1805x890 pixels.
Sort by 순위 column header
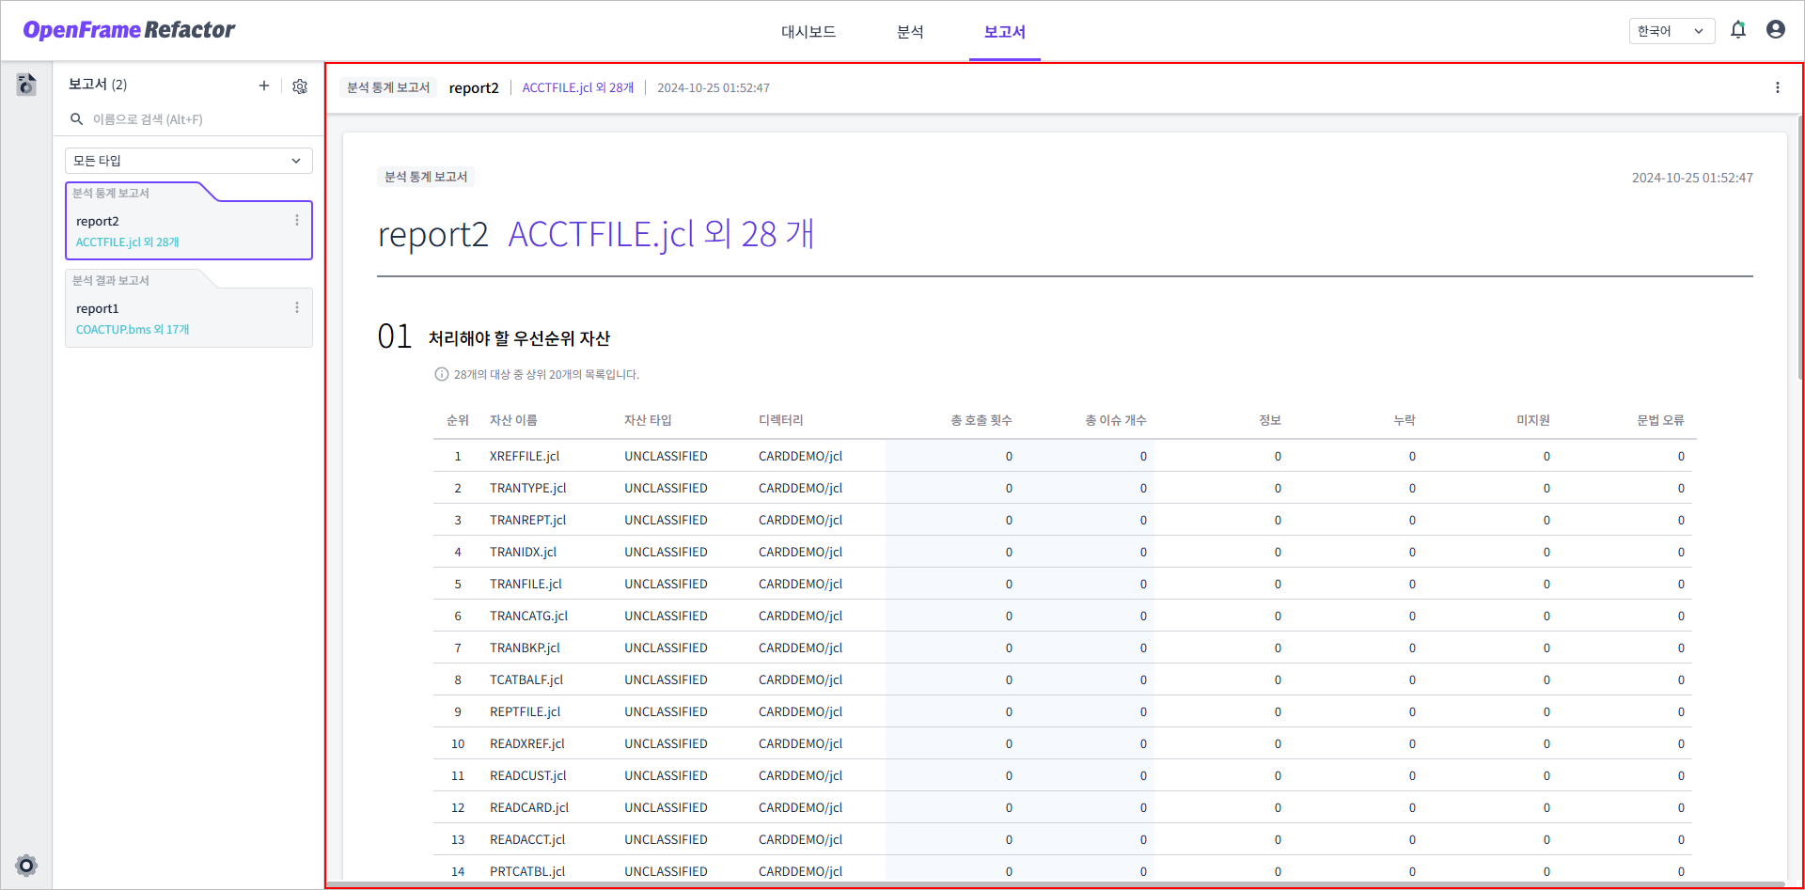coord(458,420)
